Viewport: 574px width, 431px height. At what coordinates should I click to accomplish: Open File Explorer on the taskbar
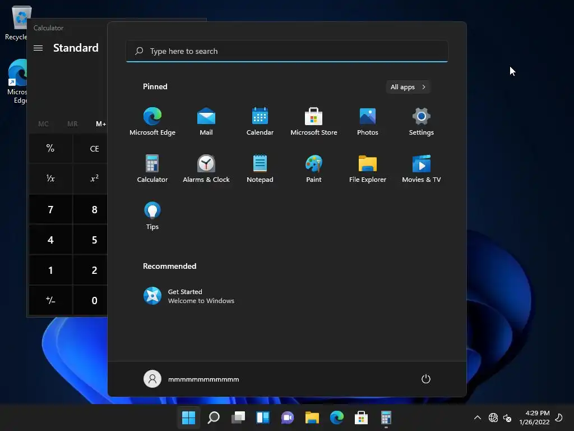[x=312, y=418]
